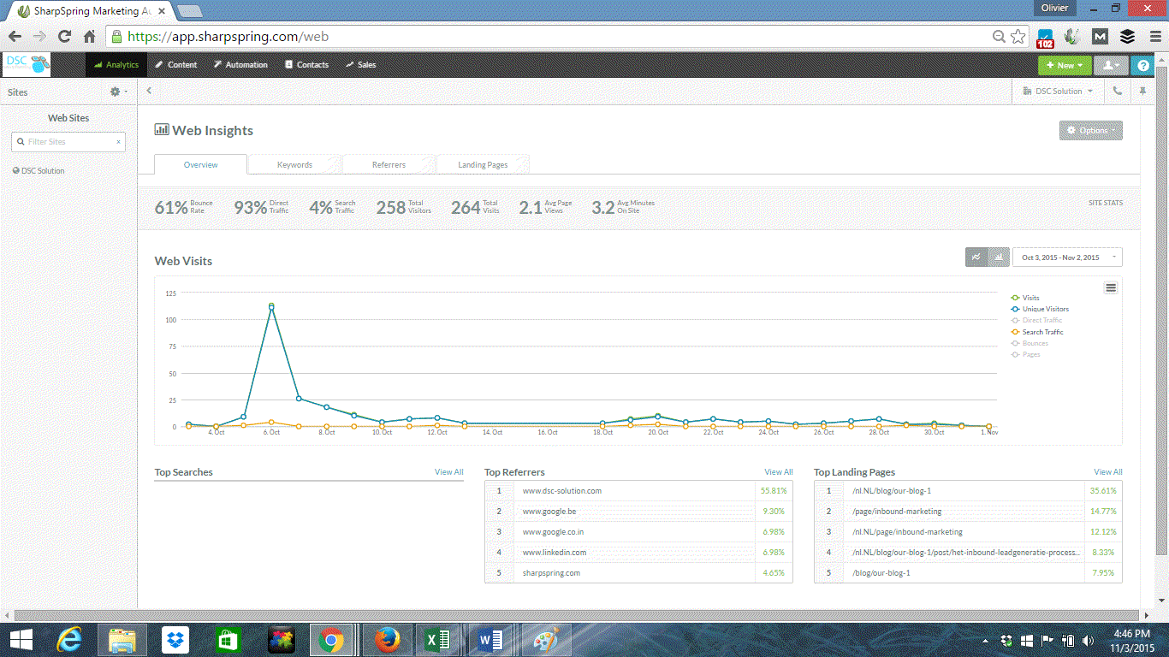Switch chart to bar graph view
This screenshot has width=1169, height=657.
pyautogui.click(x=999, y=257)
